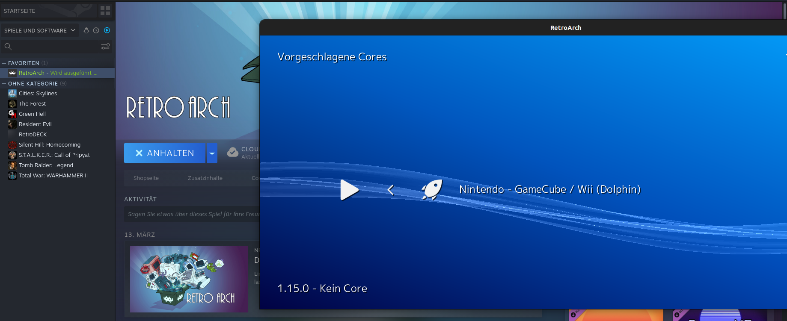This screenshot has width=787, height=321.
Task: Click the back chevron in RetroArch menu
Action: [390, 190]
